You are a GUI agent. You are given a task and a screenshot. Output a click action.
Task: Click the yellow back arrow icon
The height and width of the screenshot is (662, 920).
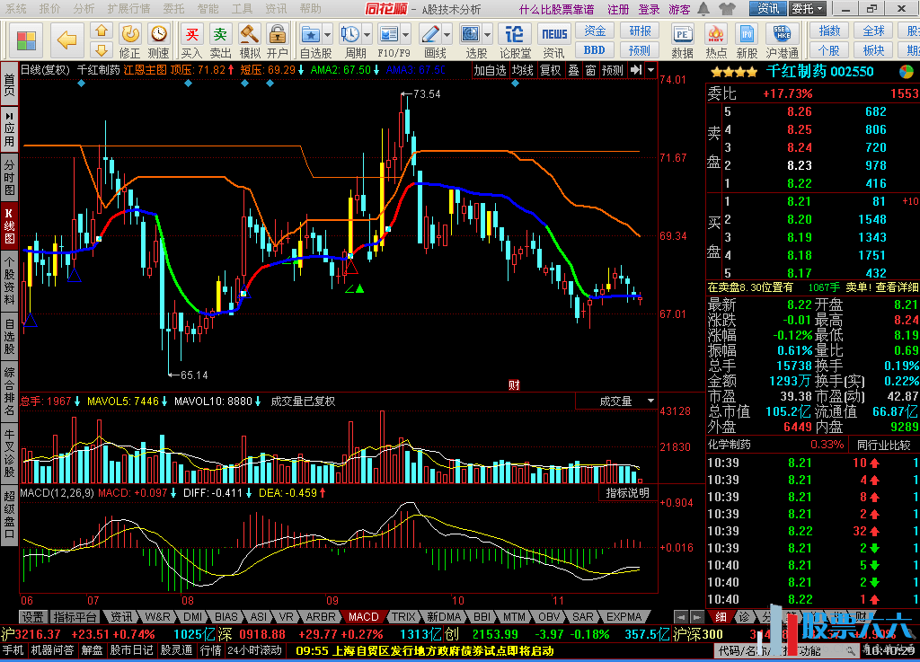(66, 40)
